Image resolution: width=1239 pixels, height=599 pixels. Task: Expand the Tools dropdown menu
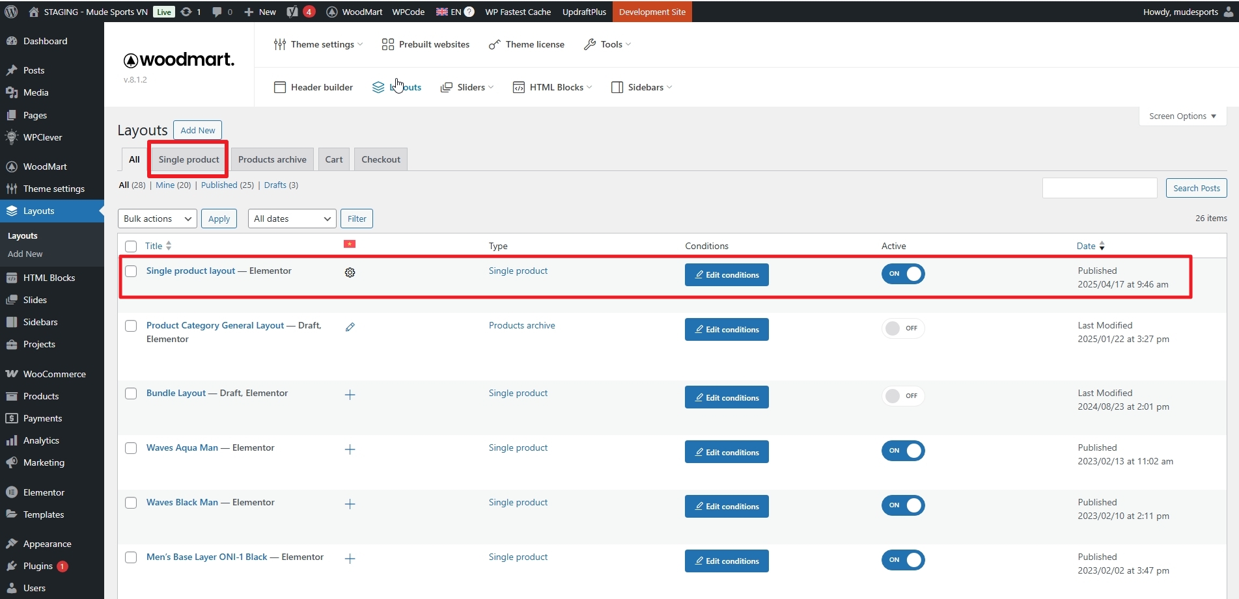click(x=607, y=44)
